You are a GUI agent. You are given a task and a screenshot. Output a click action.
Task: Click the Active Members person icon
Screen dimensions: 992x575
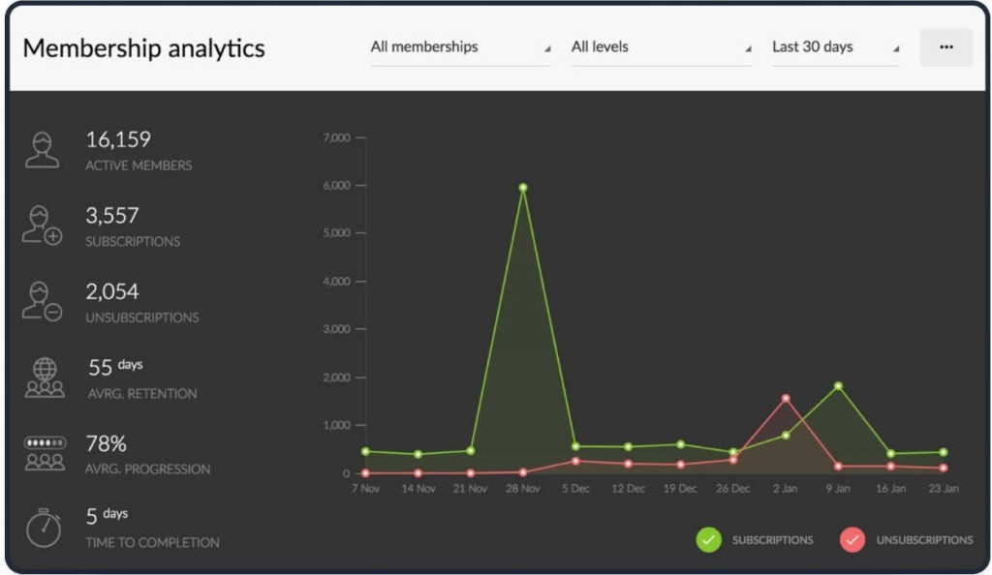coord(43,150)
